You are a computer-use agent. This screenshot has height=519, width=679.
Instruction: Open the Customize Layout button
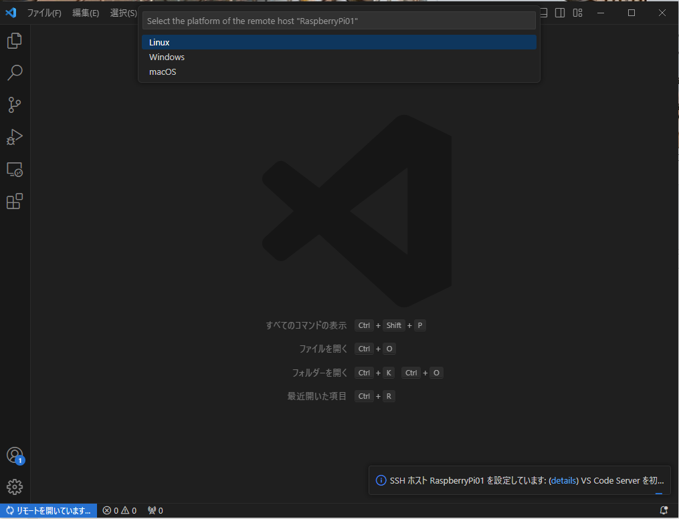pos(577,13)
